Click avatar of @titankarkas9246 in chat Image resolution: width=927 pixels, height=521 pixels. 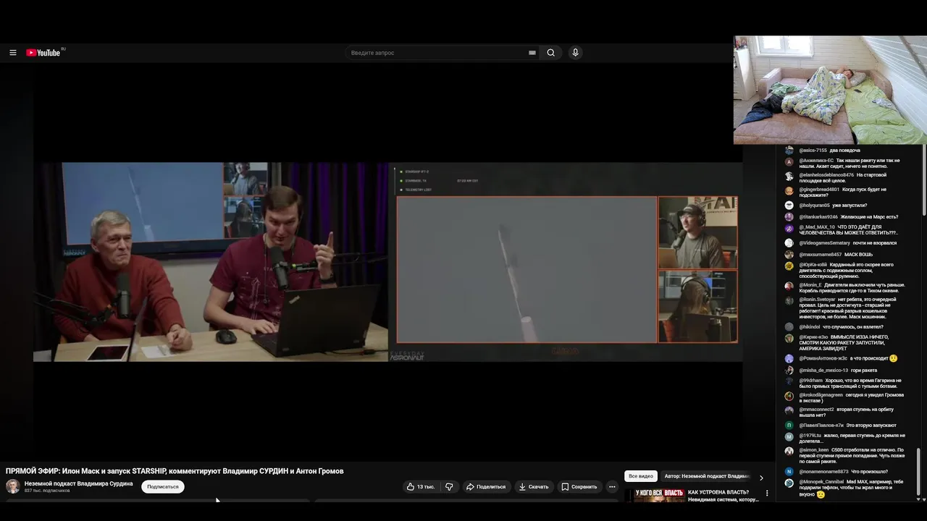(789, 217)
